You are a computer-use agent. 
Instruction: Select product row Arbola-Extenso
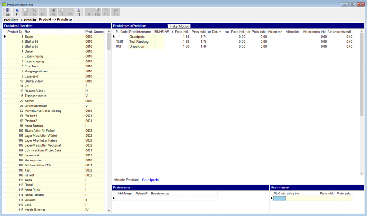55,210
